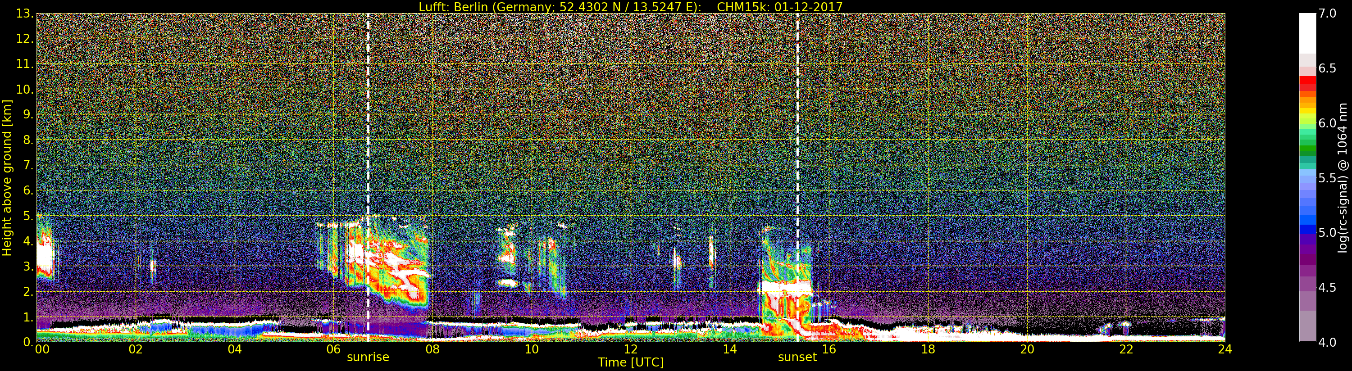
Task: Click the '04' time axis tick label
Action: click(235, 349)
